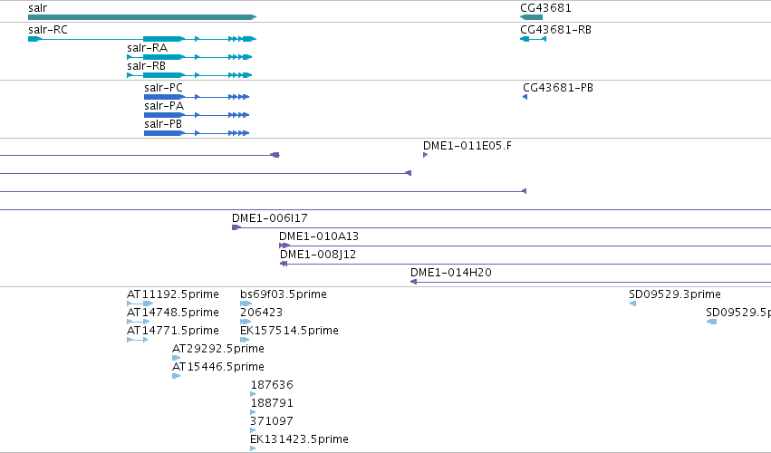This screenshot has height=453, width=771.
Task: Click the AT15446.5prime label
Action: pyautogui.click(x=217, y=367)
